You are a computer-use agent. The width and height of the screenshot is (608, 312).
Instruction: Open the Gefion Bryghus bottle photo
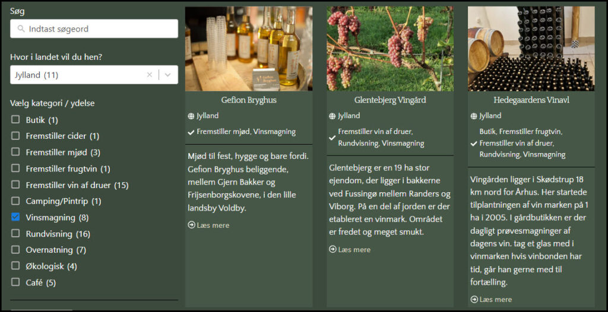pos(249,49)
